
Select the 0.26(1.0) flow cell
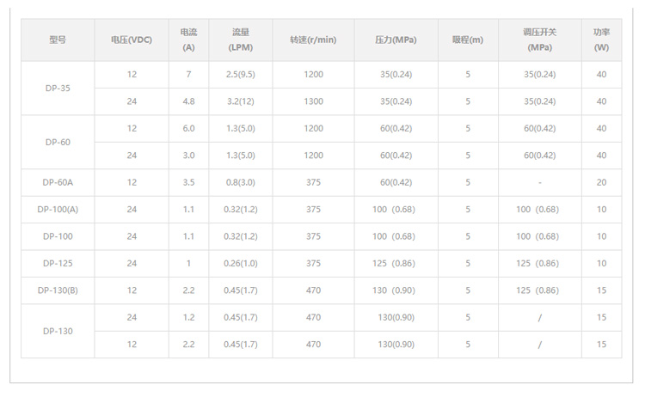[240, 263]
